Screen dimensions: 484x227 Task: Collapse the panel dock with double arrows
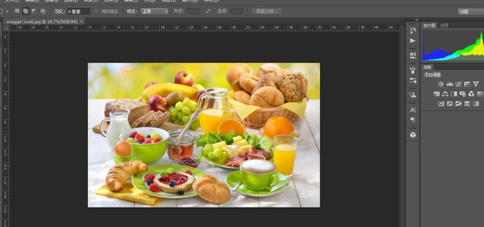point(417,20)
